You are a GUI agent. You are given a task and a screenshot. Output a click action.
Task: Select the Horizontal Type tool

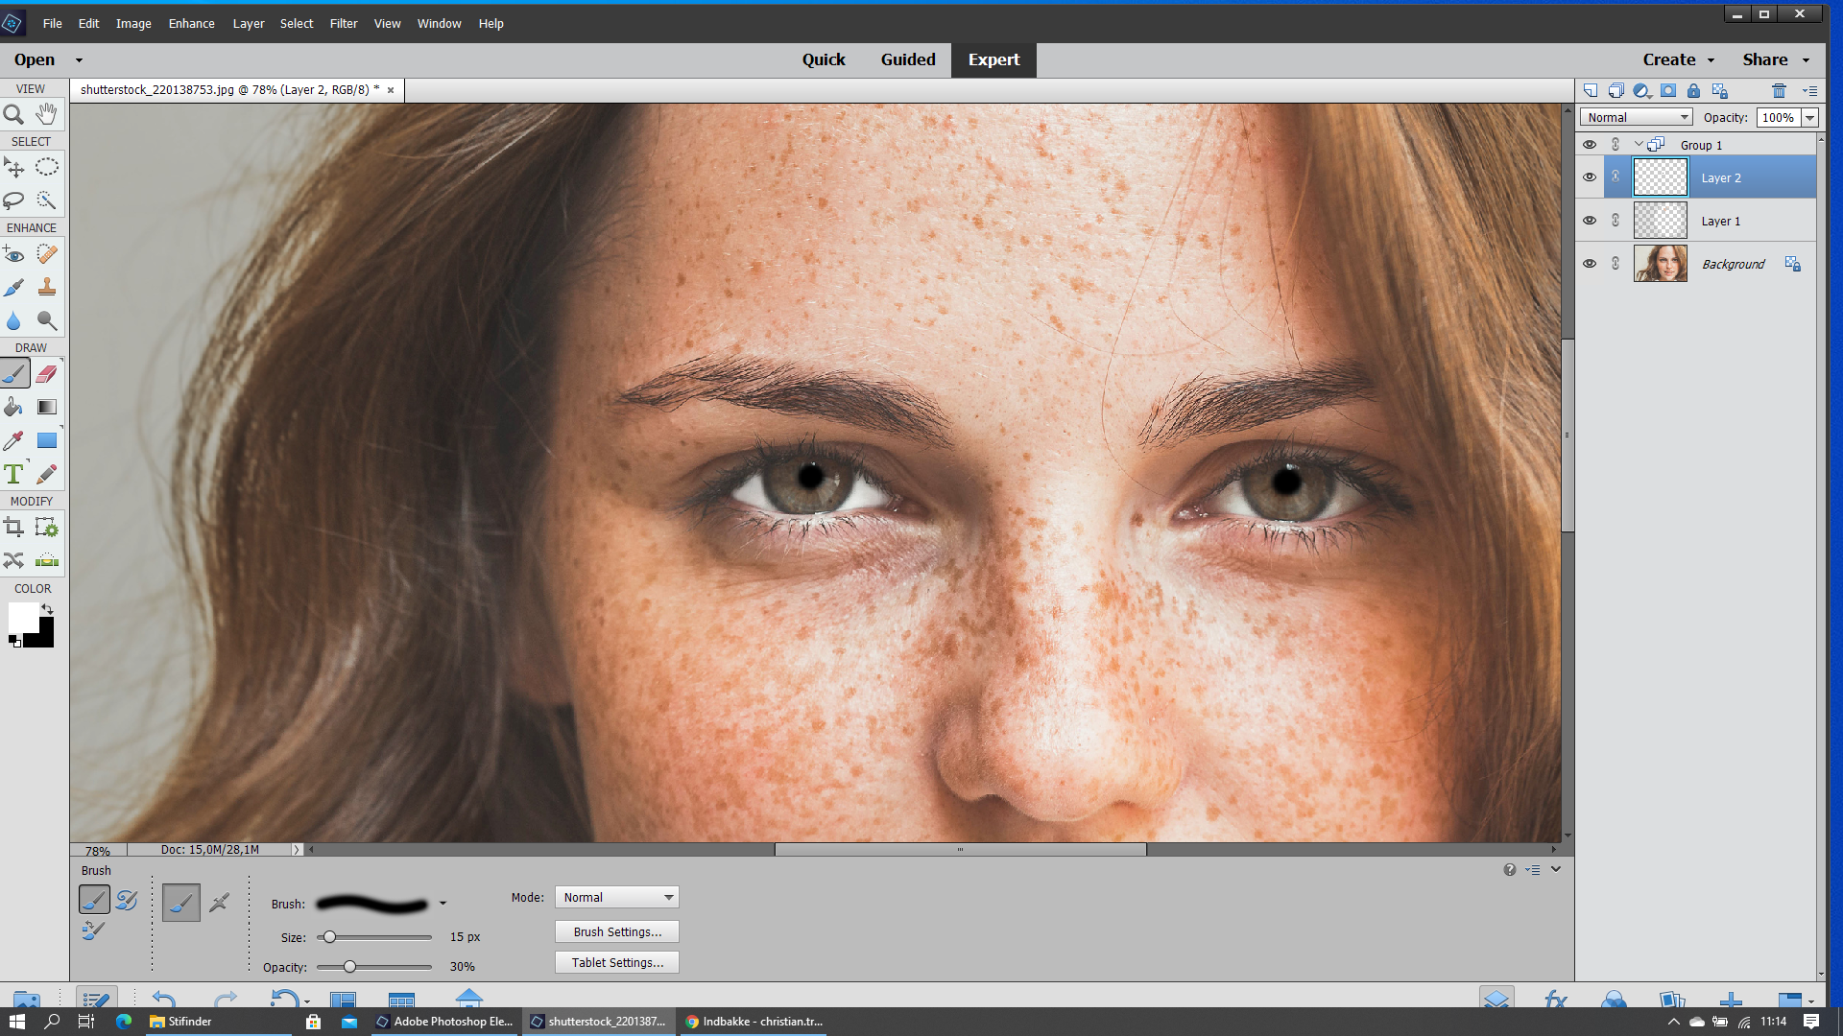(x=13, y=473)
